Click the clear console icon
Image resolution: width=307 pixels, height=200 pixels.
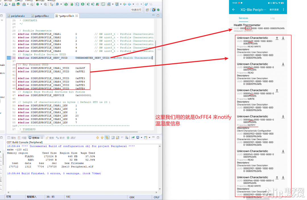126,138
